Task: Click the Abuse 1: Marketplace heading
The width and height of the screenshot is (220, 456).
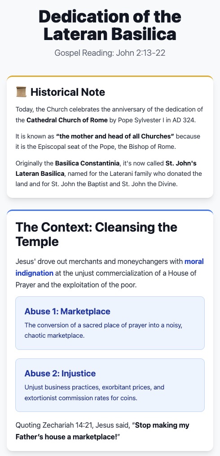Action: click(x=67, y=311)
